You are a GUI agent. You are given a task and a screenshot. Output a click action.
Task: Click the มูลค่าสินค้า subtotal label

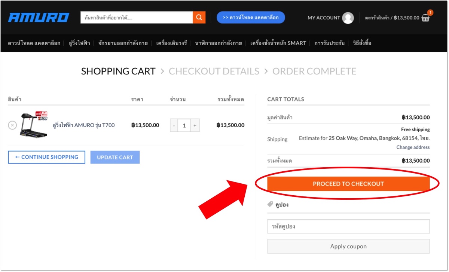click(x=280, y=117)
